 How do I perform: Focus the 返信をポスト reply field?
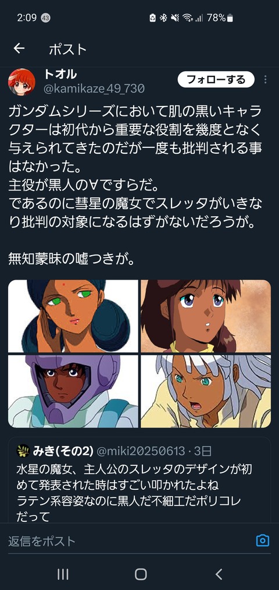point(128,540)
